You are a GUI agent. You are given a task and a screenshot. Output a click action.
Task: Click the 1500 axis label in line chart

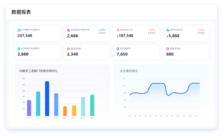pyautogui.click(x=124, y=79)
